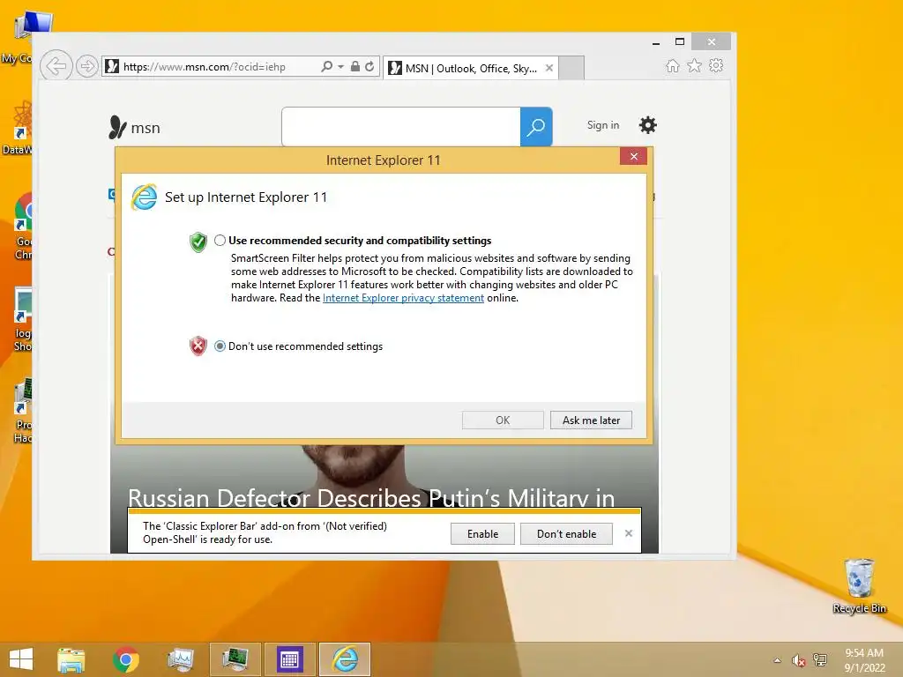The height and width of the screenshot is (677, 903).
Task: Open the purple on-screen keyboard taskbar icon
Action: tap(289, 659)
